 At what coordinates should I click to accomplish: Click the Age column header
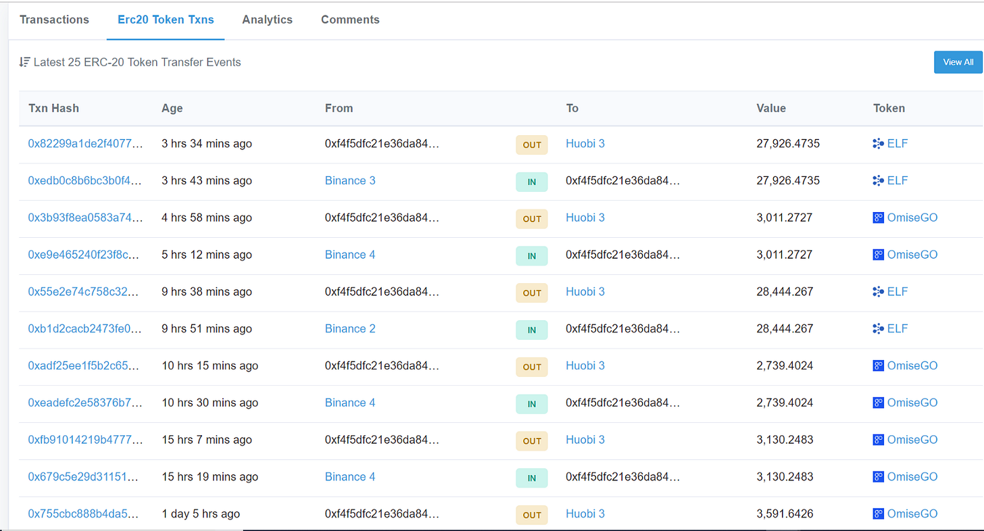click(x=172, y=108)
